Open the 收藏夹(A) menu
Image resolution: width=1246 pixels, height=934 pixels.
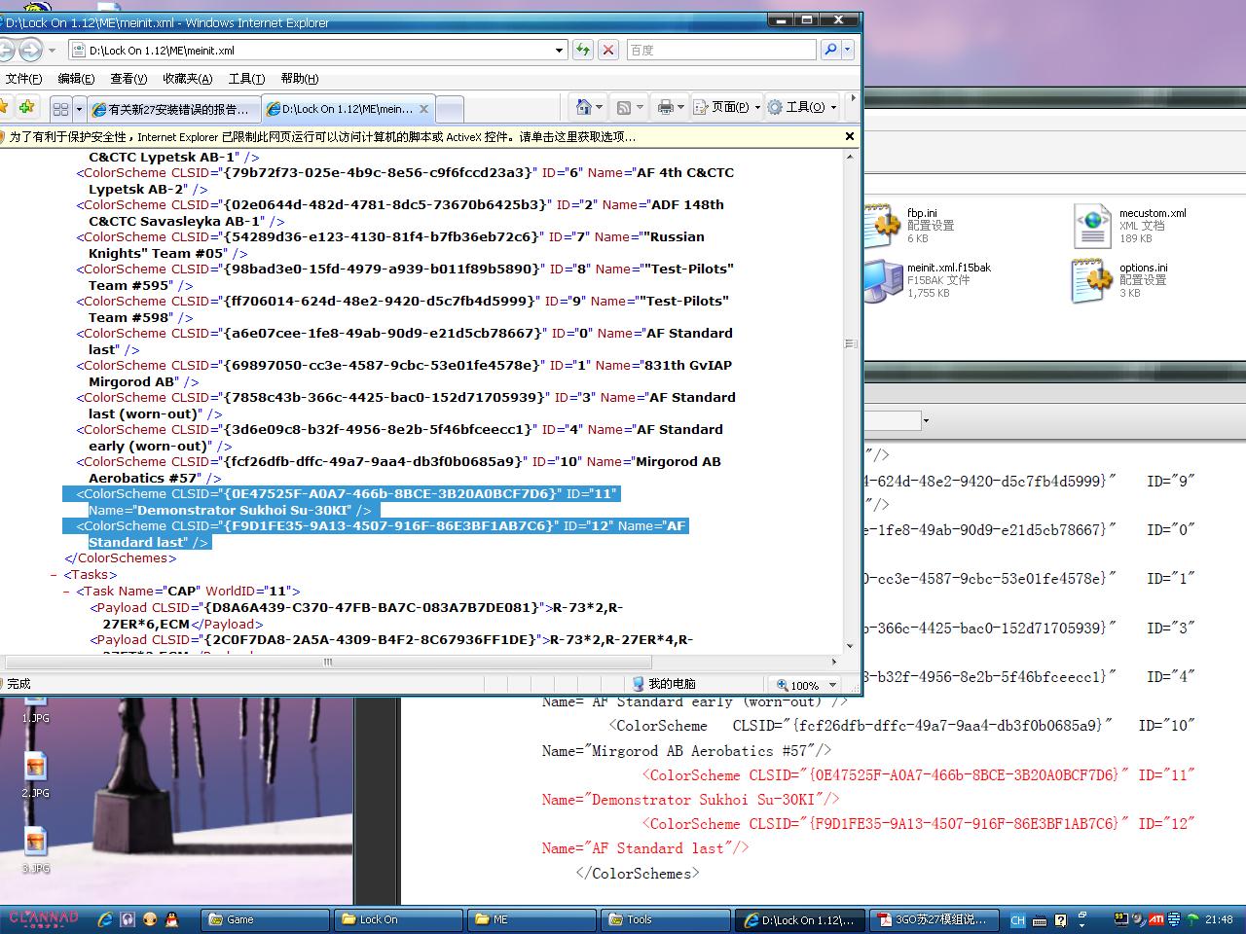pos(187,79)
